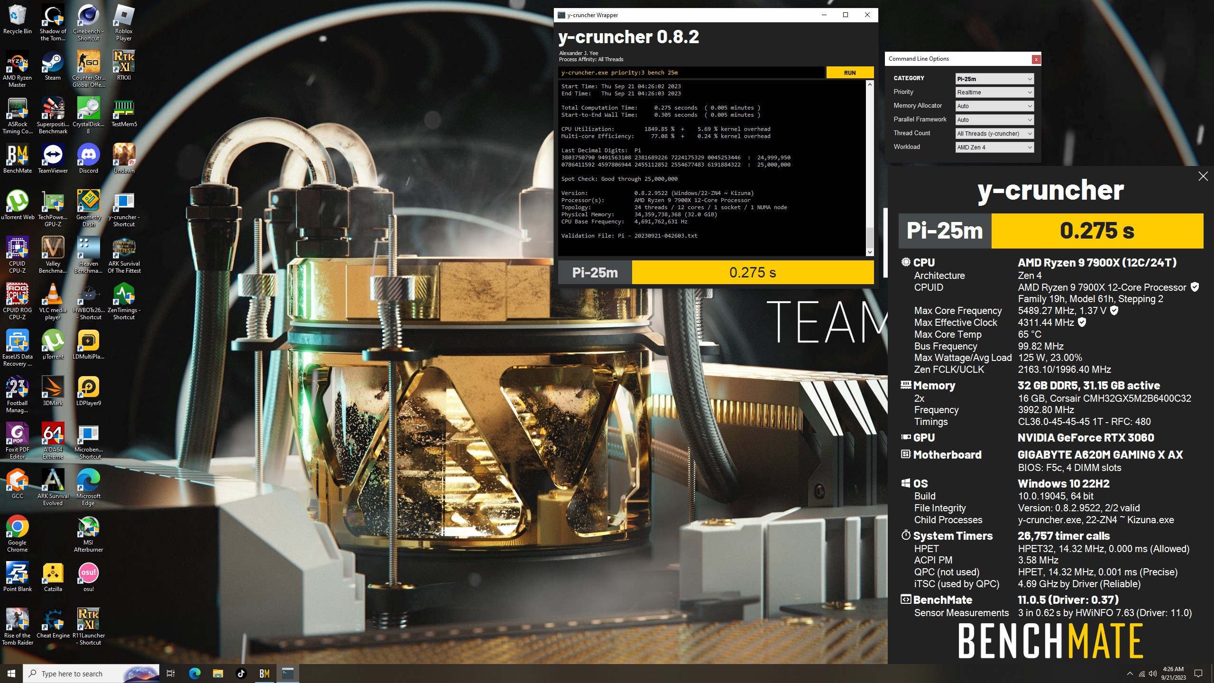Image resolution: width=1214 pixels, height=683 pixels.
Task: Show hidden system tray icons
Action: (1130, 674)
